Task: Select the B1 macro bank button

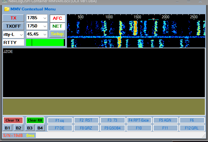Action: pyautogui.click(x=8, y=128)
